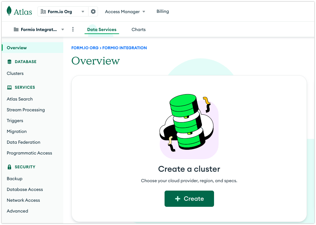Go to Backup settings

[x=14, y=179]
